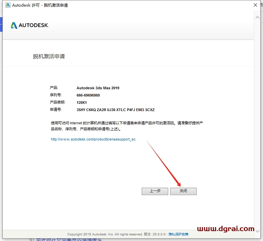The width and height of the screenshot is (263, 241).
Task: Select product name Autodesk 3ds Max 2019
Action: point(98,88)
